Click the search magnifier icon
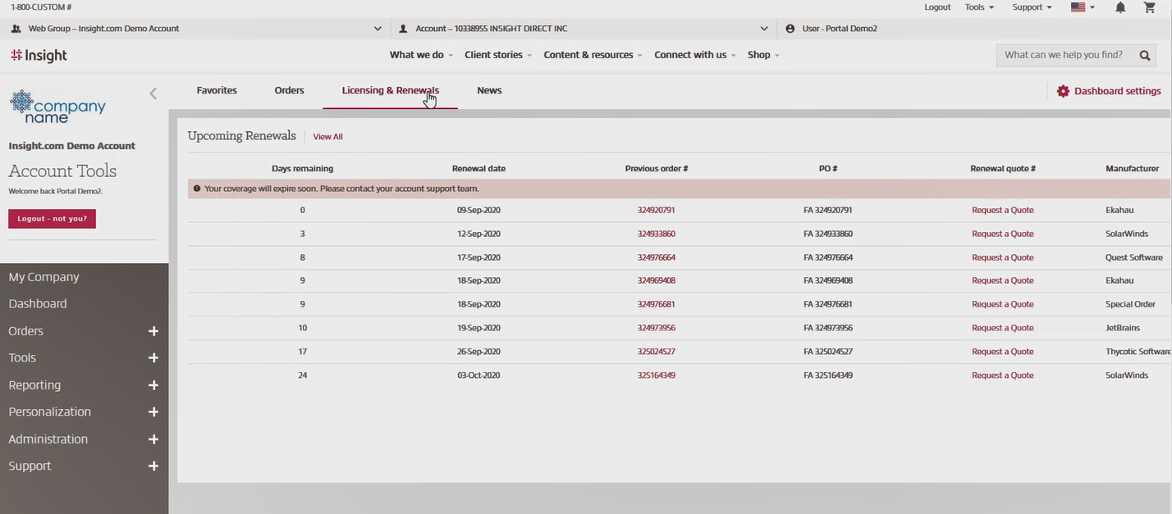The width and height of the screenshot is (1172, 514). [1145, 55]
